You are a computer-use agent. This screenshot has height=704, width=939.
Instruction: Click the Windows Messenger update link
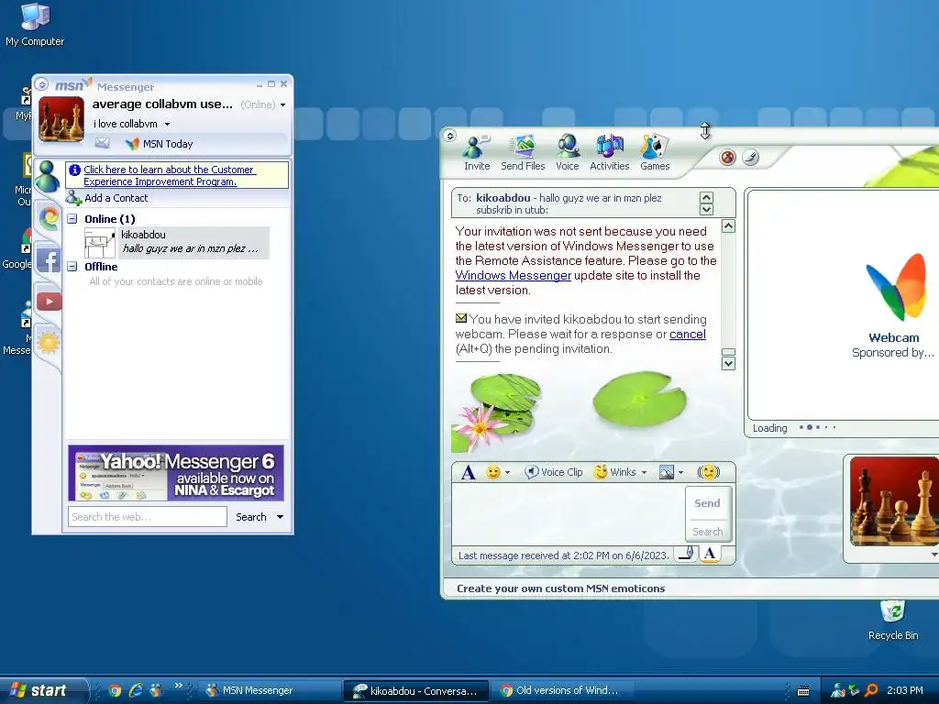pos(514,275)
